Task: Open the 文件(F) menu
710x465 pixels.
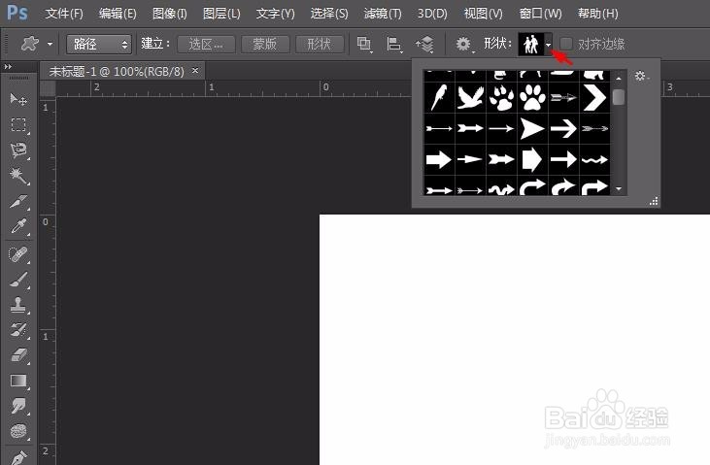Action: tap(64, 14)
